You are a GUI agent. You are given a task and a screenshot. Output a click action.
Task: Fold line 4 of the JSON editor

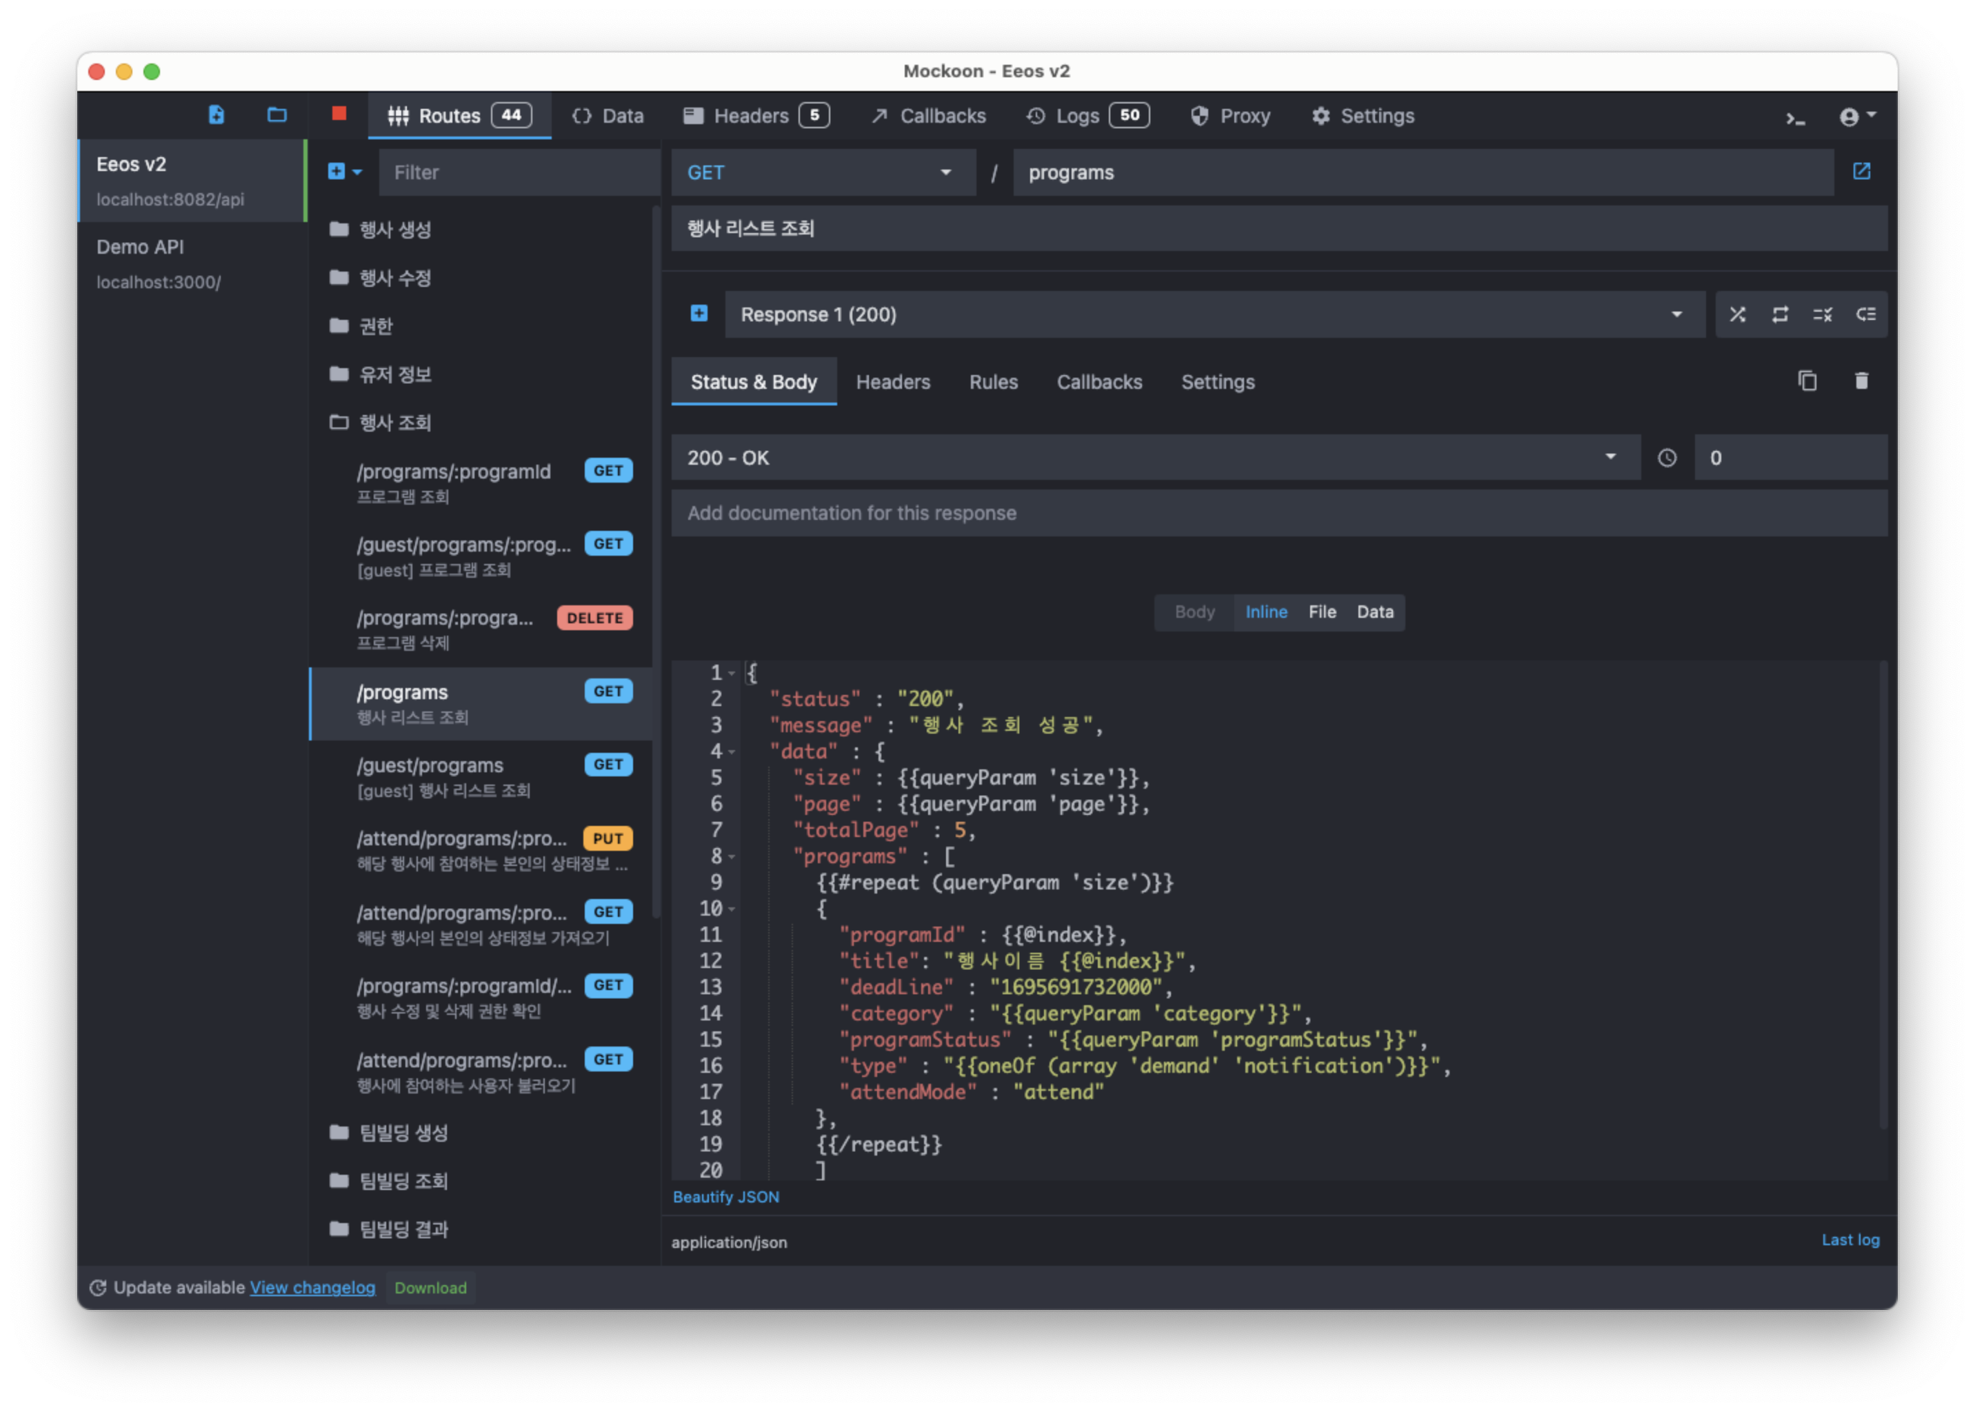point(732,752)
